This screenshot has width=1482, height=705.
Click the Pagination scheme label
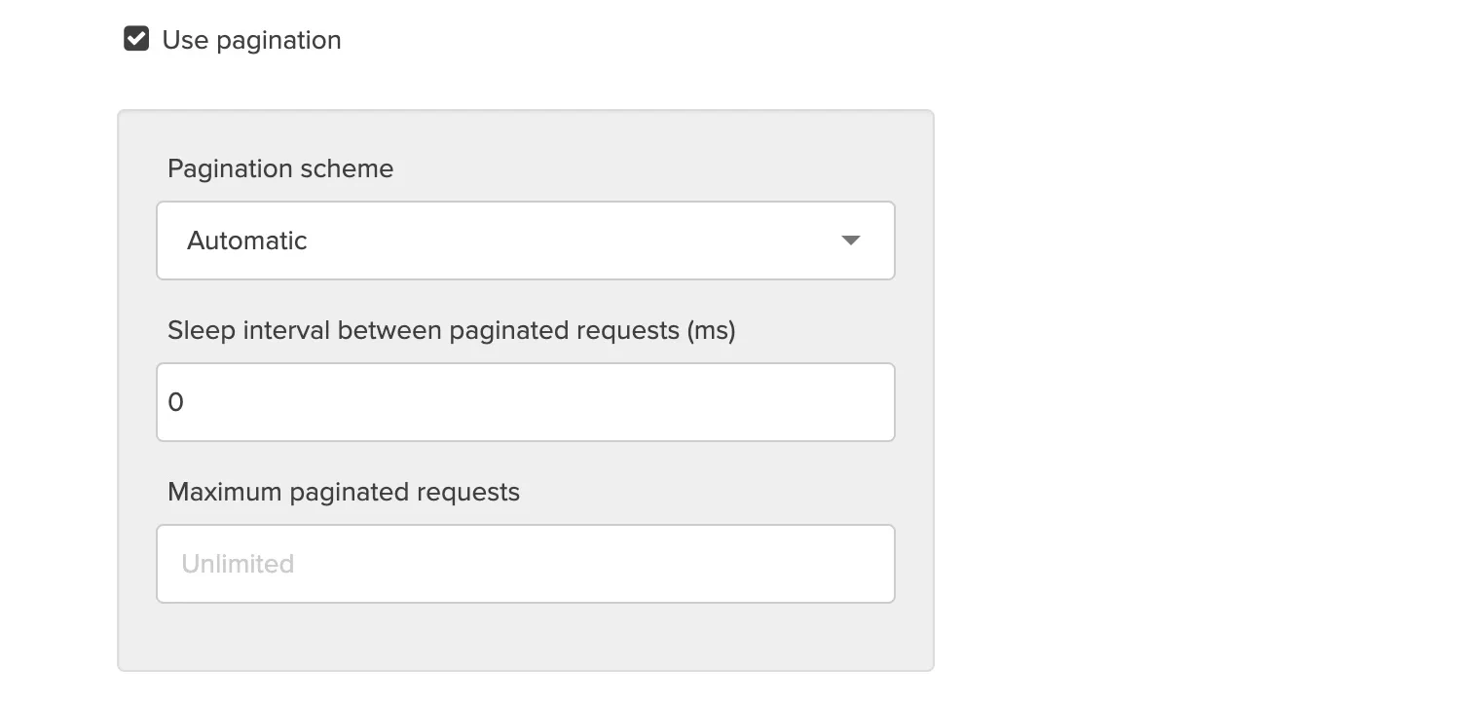coord(279,167)
